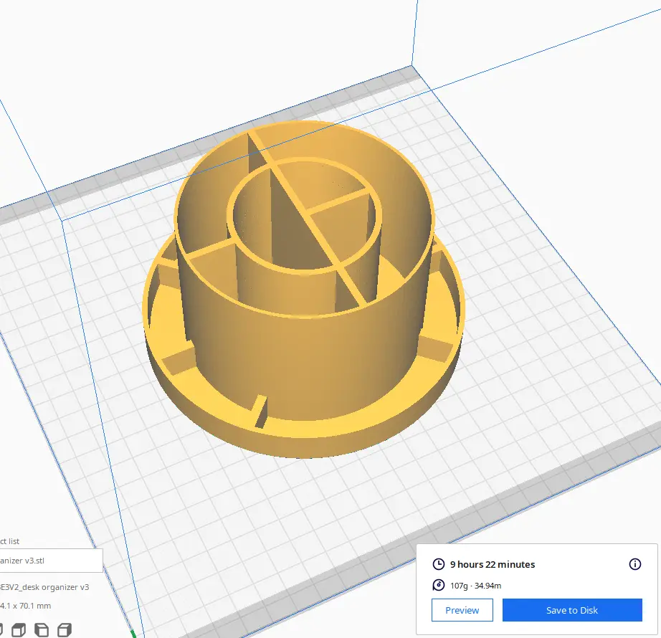Click the green marker below the build plate
The height and width of the screenshot is (638, 661).
click(133, 632)
